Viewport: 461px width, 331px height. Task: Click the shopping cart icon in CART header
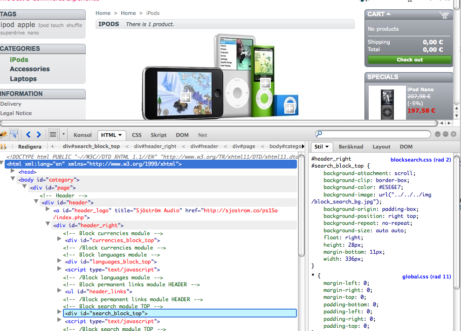pos(444,14)
